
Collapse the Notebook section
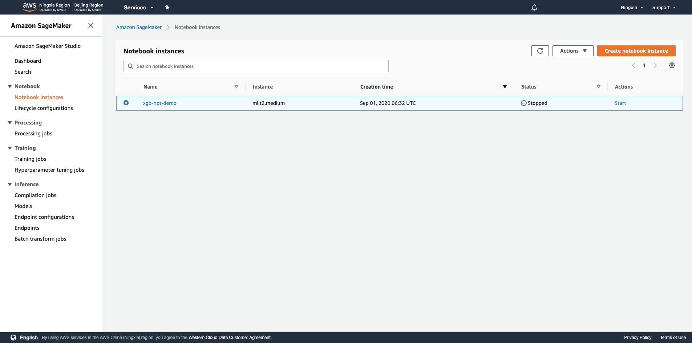point(10,86)
